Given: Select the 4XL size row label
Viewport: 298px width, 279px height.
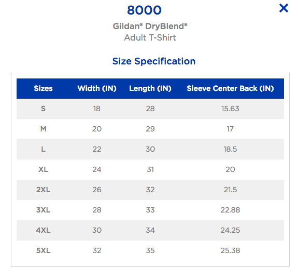Looking at the screenshot, I should tap(44, 230).
